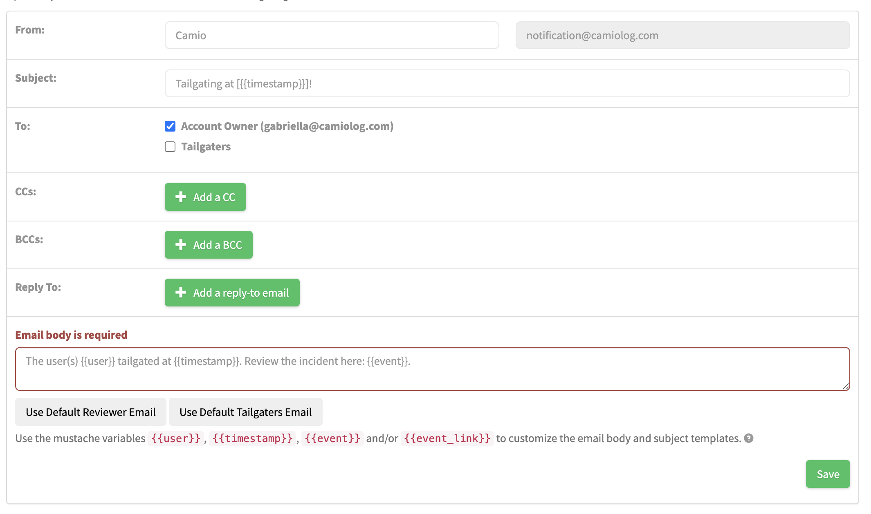
Task: Click Add a reply-to email button
Action: pos(232,293)
